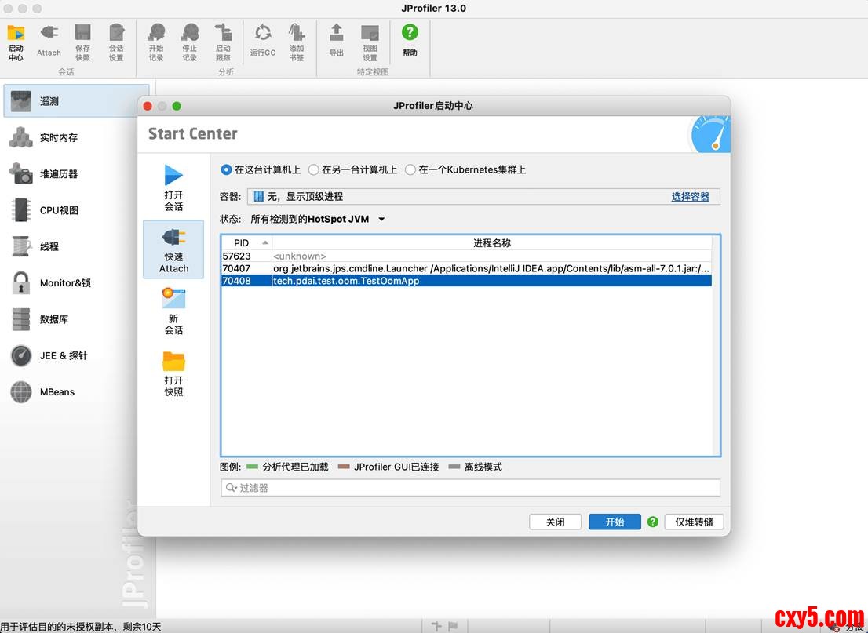The width and height of the screenshot is (868, 633).
Task: Switch to 快速 Attach tab
Action: (173, 249)
